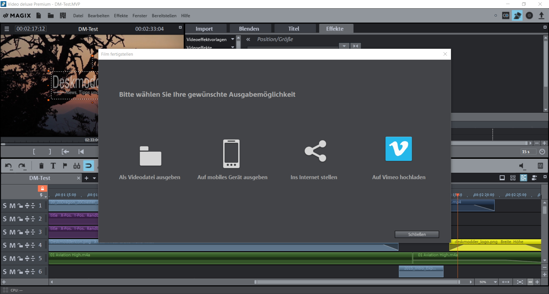Choose the mobile device output icon
The height and width of the screenshot is (294, 549).
click(x=231, y=154)
